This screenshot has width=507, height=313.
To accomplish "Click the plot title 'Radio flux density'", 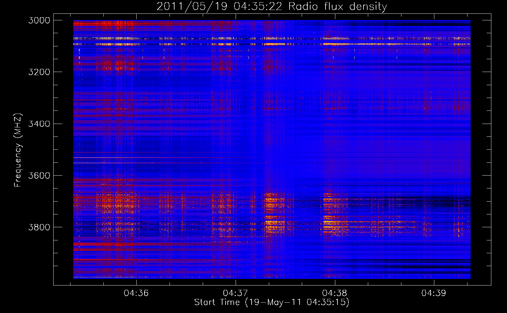I will [x=337, y=7].
